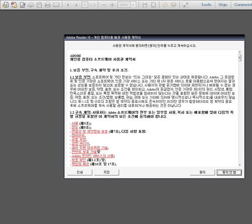
Task: Click the Email envelope icon
Action: click(56, 5)
